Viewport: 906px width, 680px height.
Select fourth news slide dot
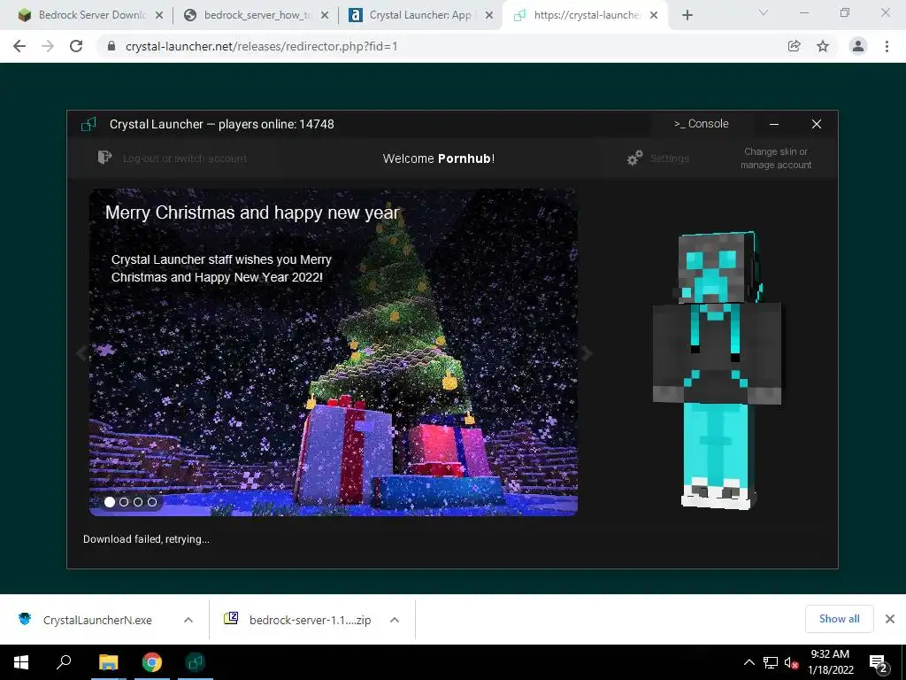coord(152,502)
